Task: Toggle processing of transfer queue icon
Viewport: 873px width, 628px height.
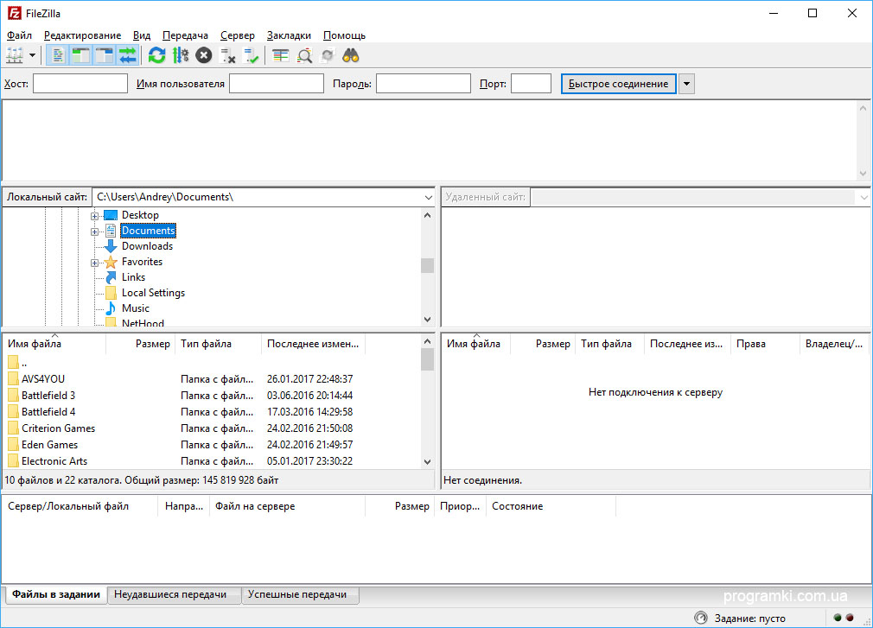Action: 181,55
